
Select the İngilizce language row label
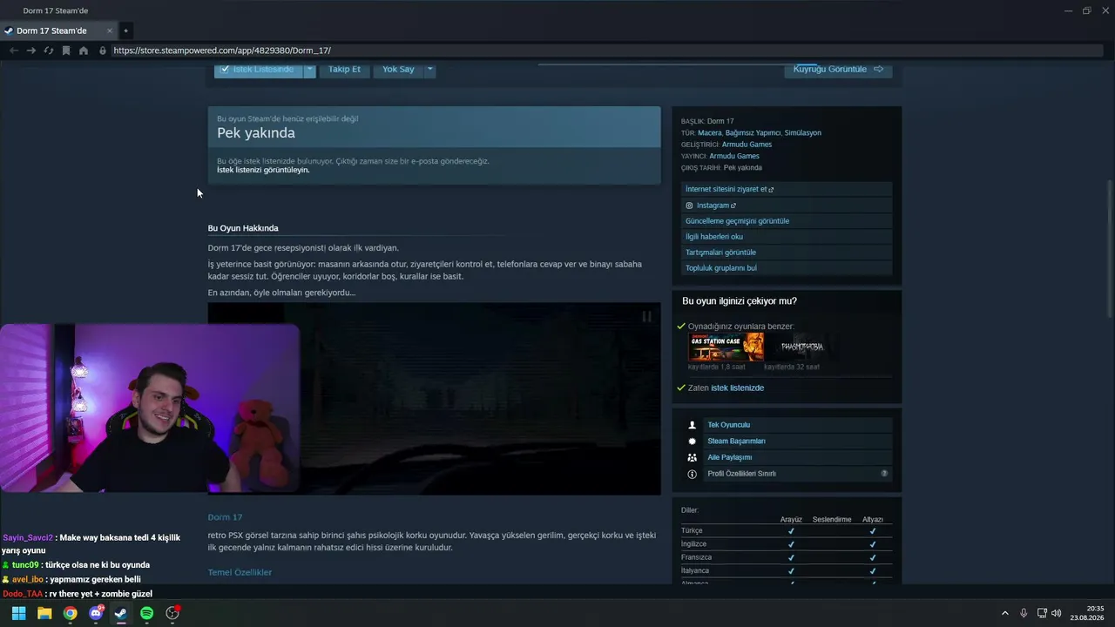[693, 543]
